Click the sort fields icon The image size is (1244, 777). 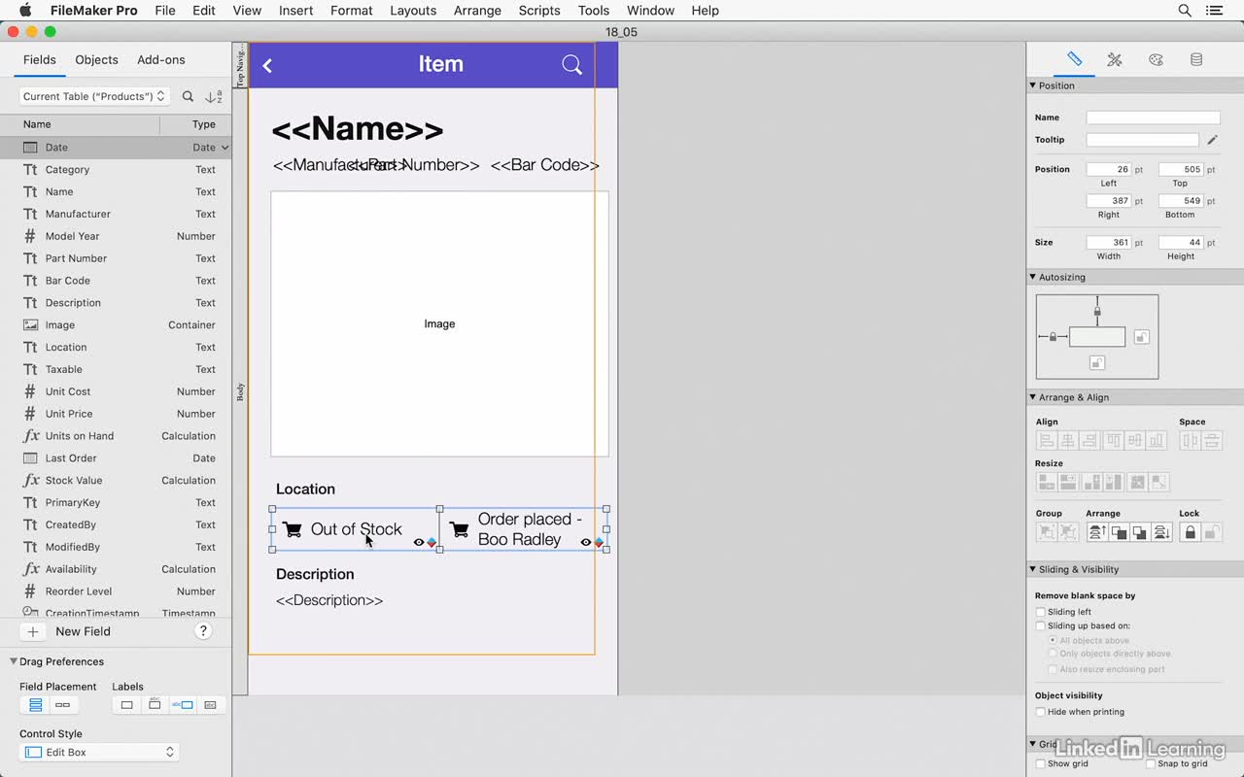pyautogui.click(x=214, y=96)
